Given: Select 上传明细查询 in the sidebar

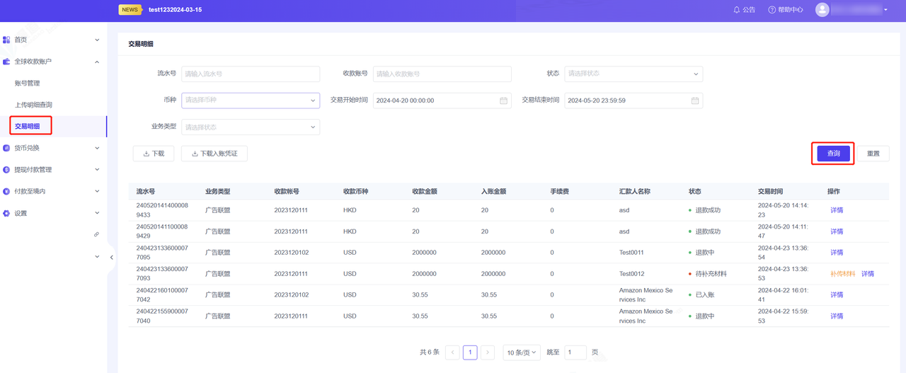Looking at the screenshot, I should (33, 105).
